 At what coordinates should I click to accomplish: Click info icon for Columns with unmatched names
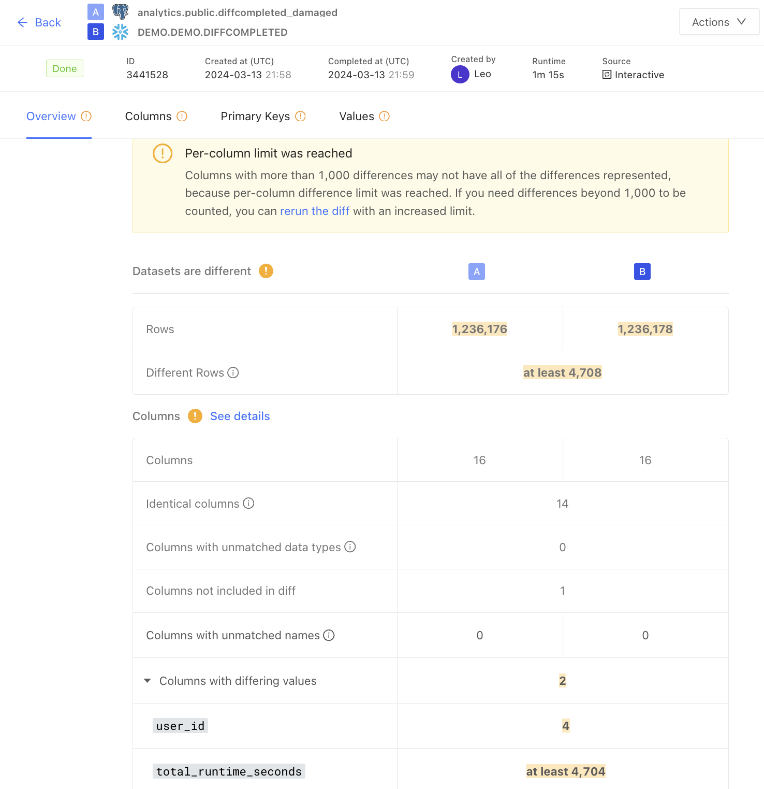[x=329, y=635]
